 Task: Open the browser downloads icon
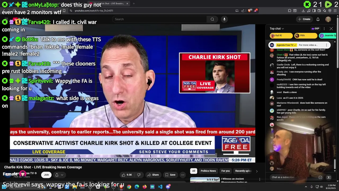[x=303, y=11]
